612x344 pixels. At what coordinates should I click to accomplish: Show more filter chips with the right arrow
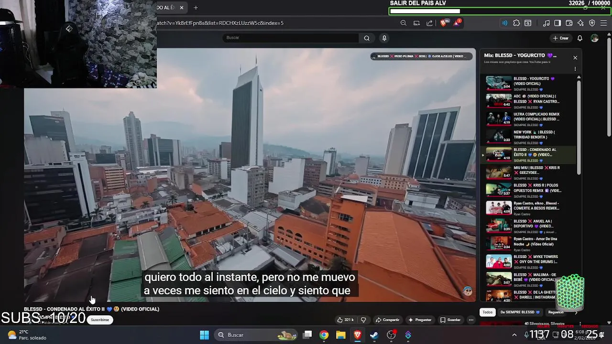(576, 312)
